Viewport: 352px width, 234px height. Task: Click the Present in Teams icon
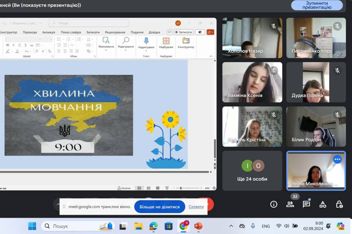coord(200,32)
